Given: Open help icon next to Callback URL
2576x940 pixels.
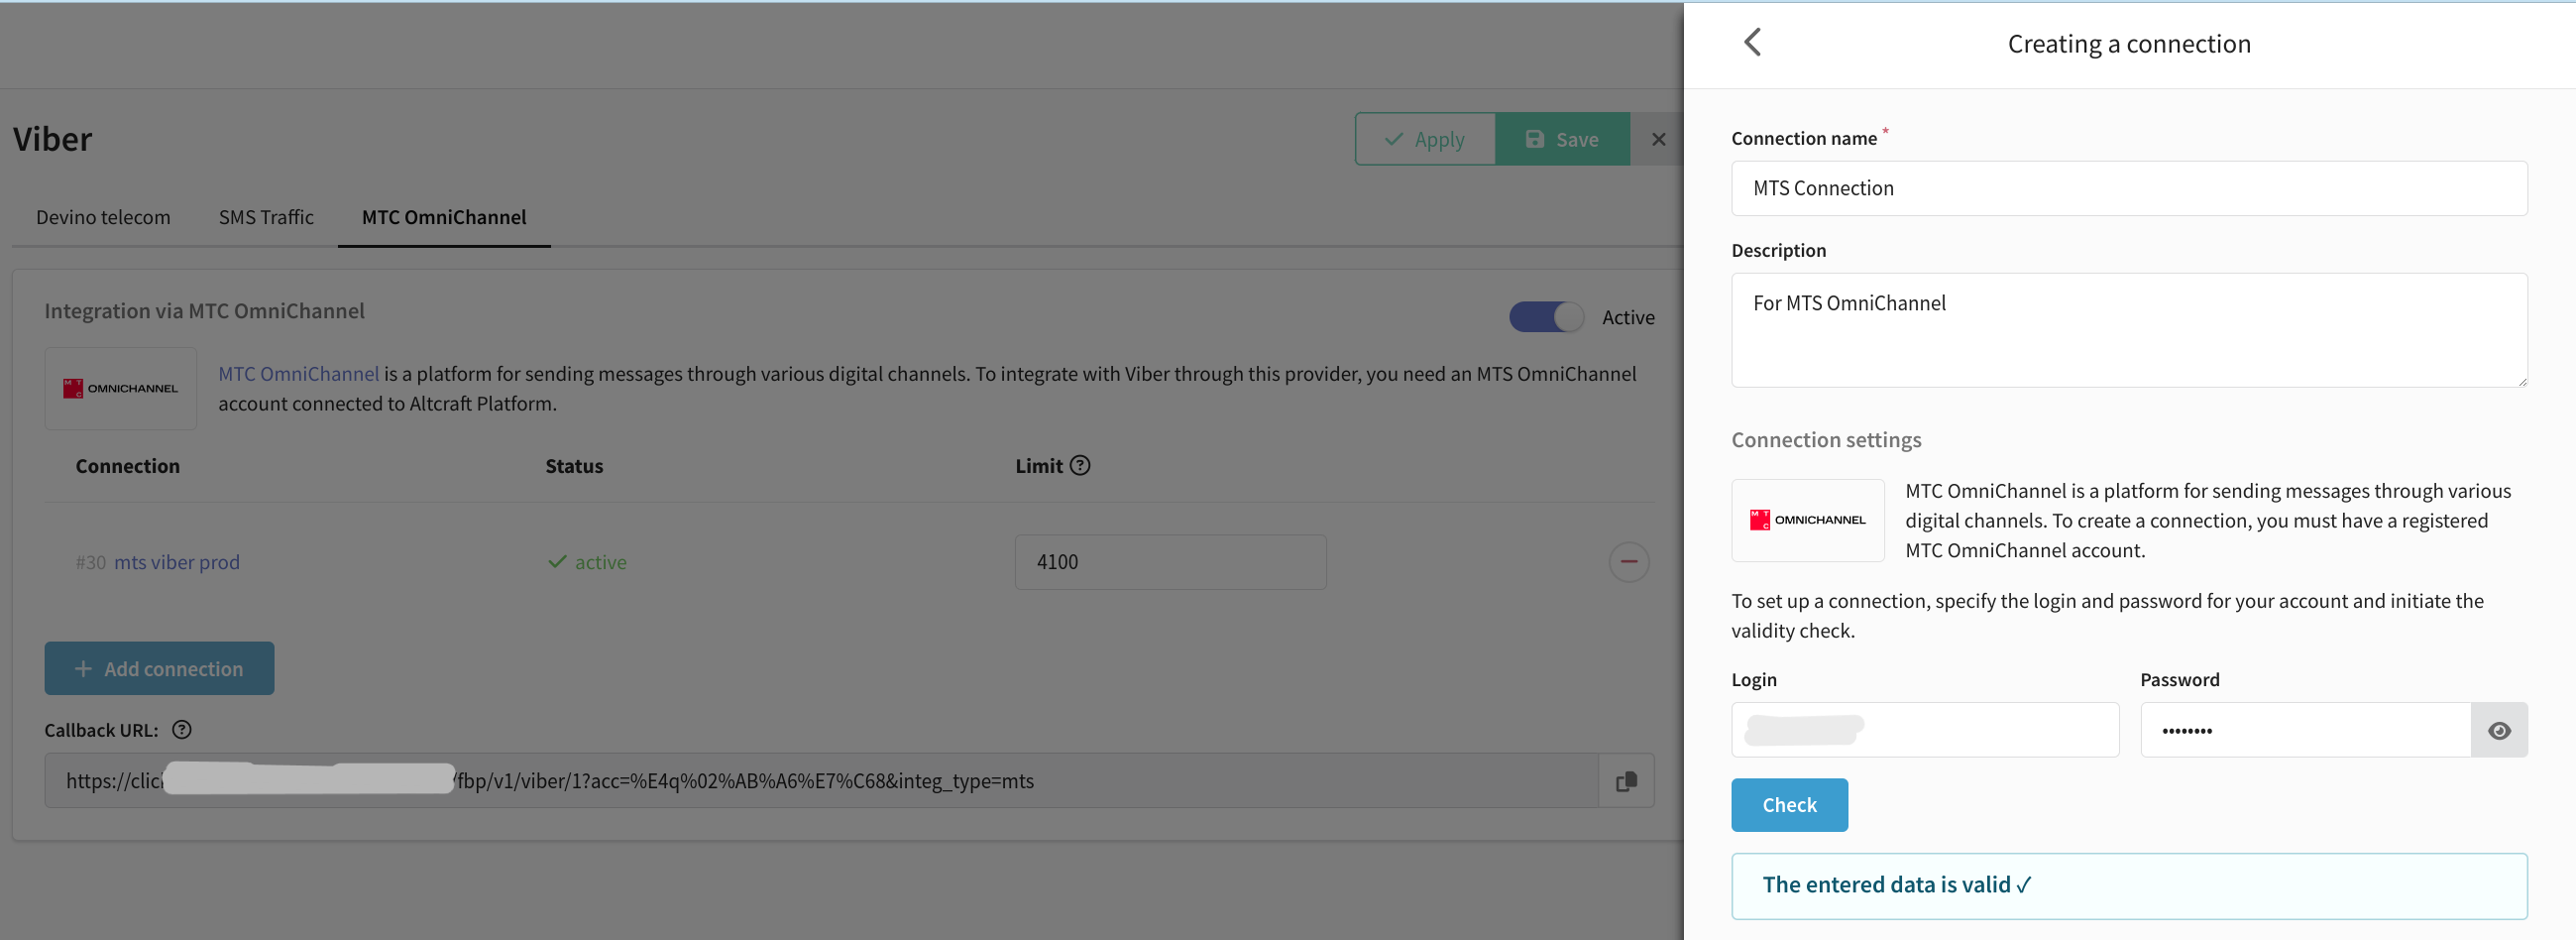Looking at the screenshot, I should point(182,729).
